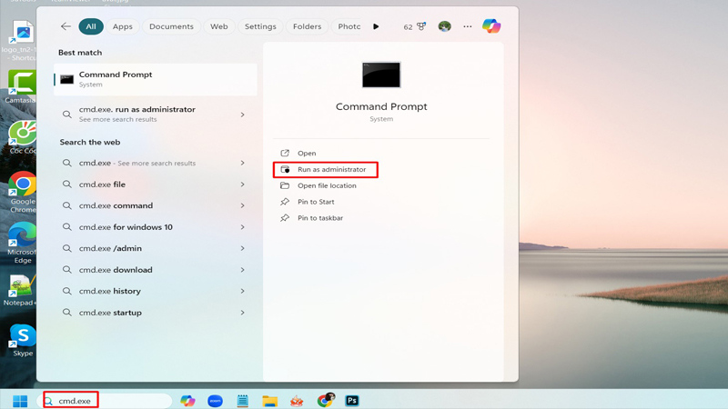Click the Open file location folder icon
This screenshot has height=409, width=728.
tap(285, 185)
